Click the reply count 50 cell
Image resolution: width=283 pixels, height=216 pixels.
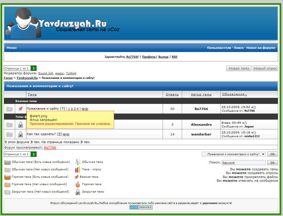(x=172, y=109)
